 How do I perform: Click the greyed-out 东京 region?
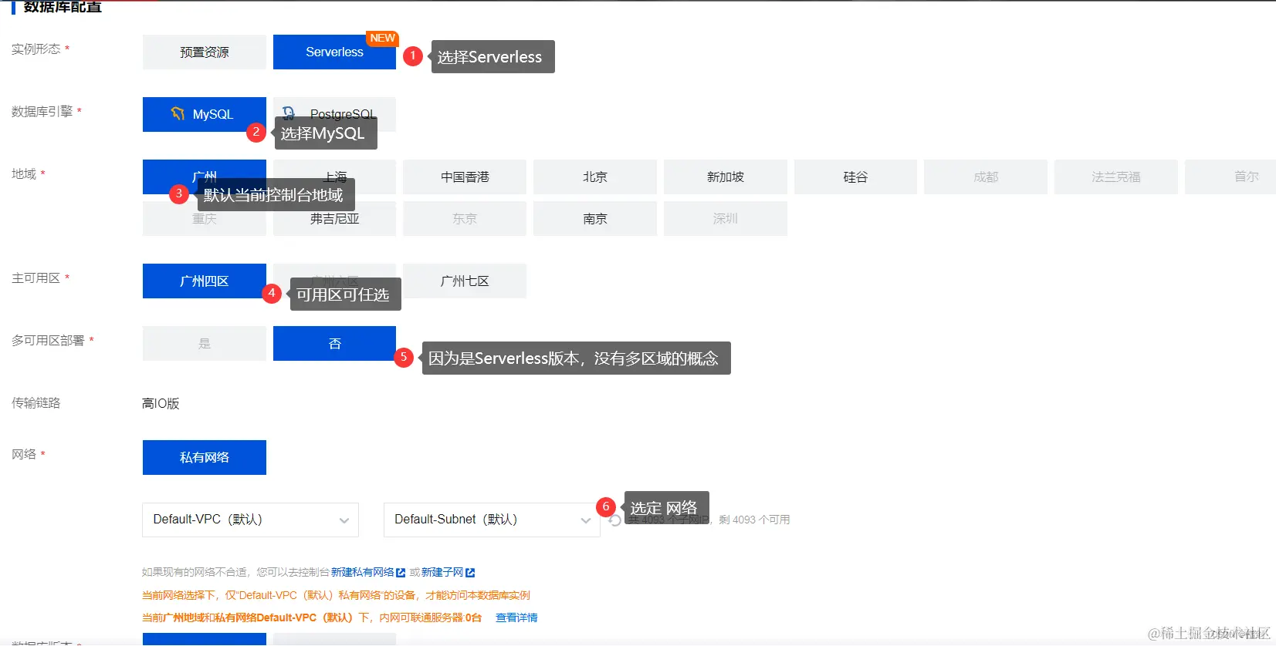(465, 218)
